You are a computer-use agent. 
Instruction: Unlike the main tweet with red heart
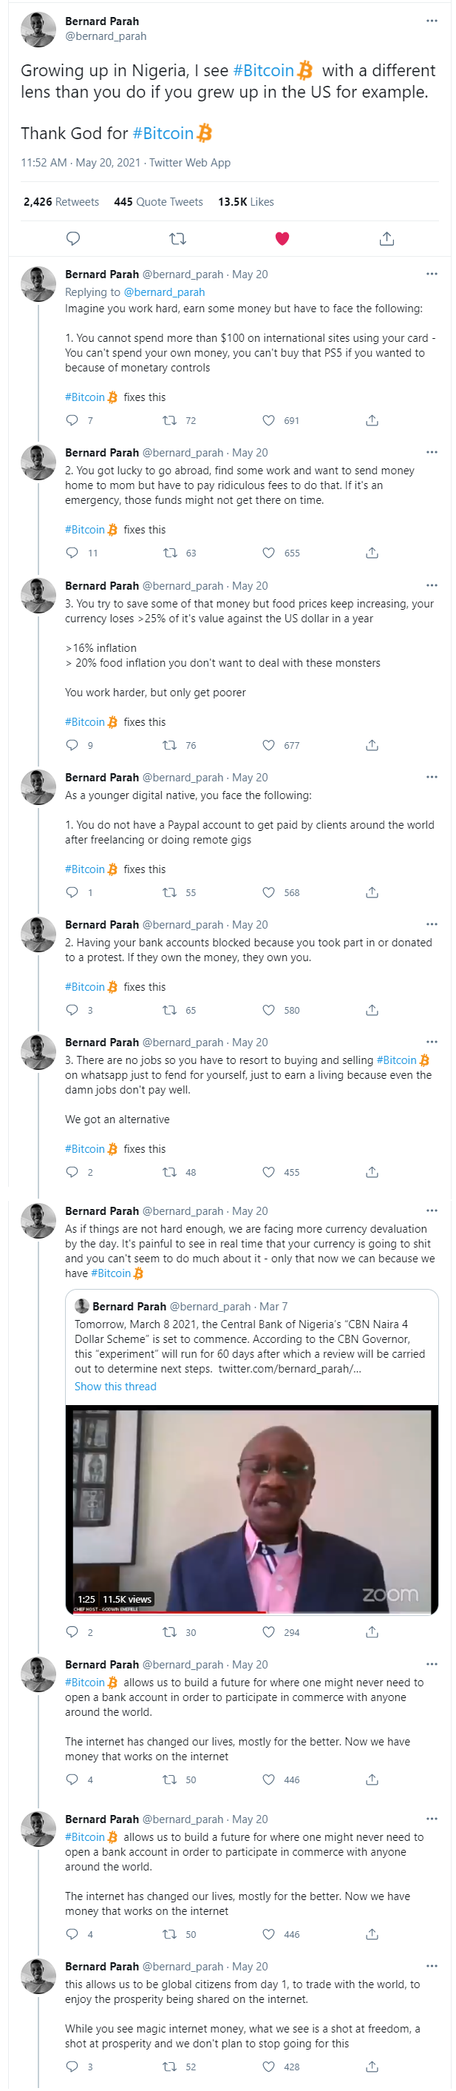282,239
